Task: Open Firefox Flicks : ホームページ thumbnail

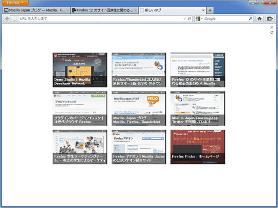Action: [x=198, y=147]
